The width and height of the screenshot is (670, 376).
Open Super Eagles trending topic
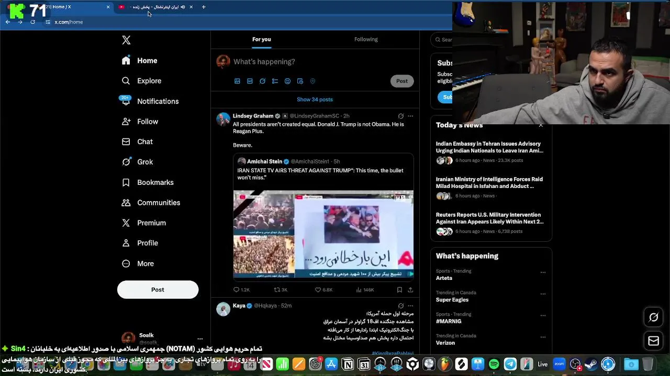click(452, 300)
